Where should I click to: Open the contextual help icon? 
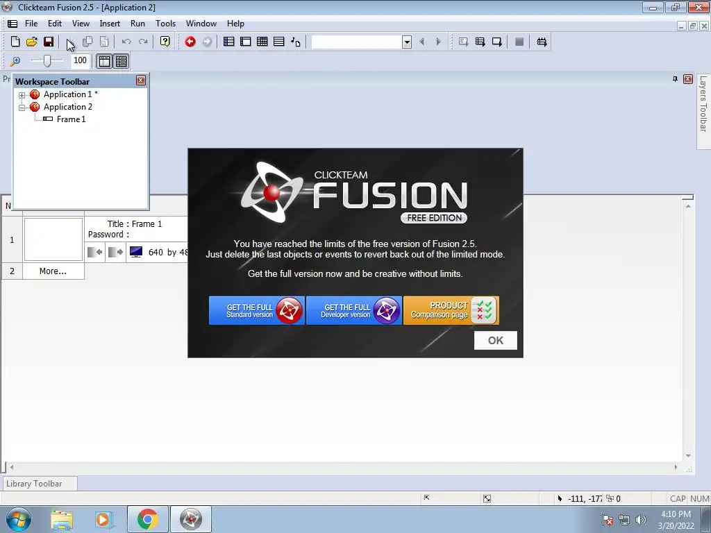pos(165,42)
